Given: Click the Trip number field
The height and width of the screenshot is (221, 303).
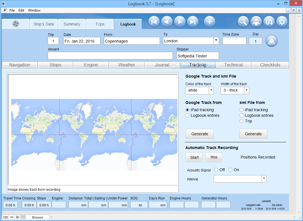Looking at the screenshot, I should pyautogui.click(x=53, y=41).
